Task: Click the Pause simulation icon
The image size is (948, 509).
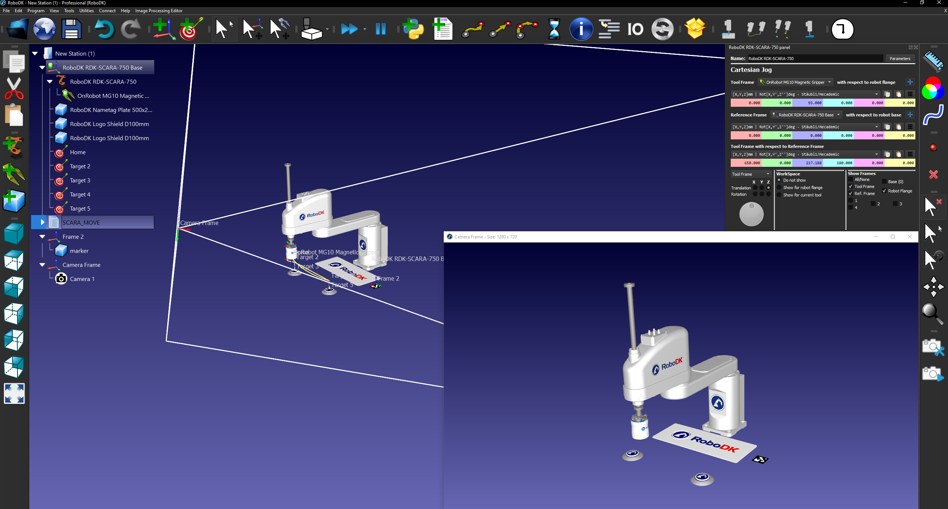Action: point(380,29)
